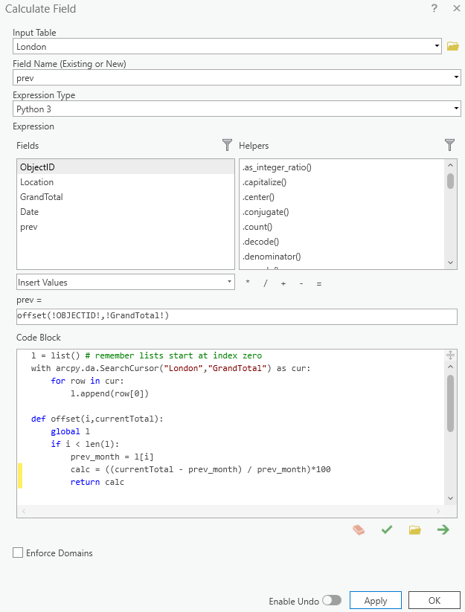This screenshot has width=465, height=612.
Task: Click the return calc code line
Action: [97, 482]
